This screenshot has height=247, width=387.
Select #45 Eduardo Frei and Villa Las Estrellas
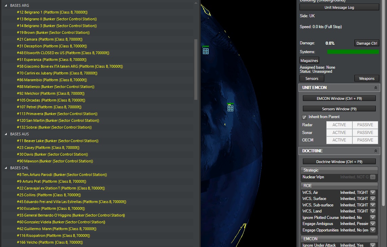(x=72, y=202)
